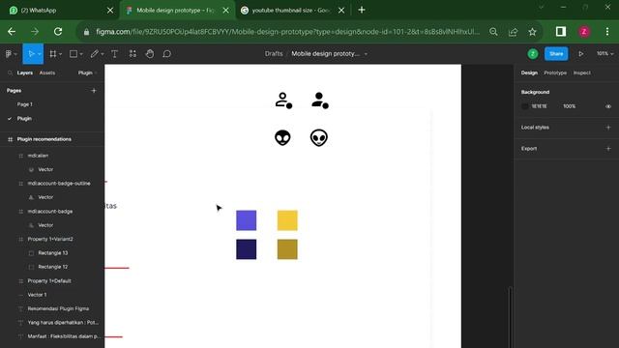Click the outlined alien icon on canvas
Image resolution: width=619 pixels, height=348 pixels.
pos(319,137)
